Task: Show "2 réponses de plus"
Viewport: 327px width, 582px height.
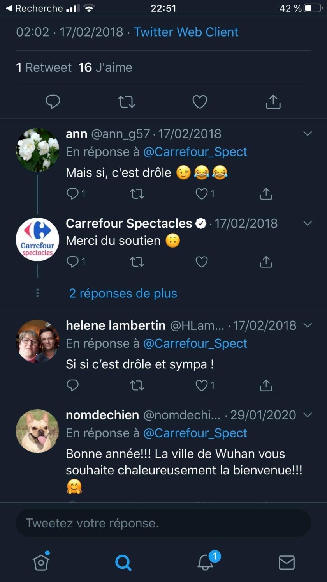Action: point(123,293)
